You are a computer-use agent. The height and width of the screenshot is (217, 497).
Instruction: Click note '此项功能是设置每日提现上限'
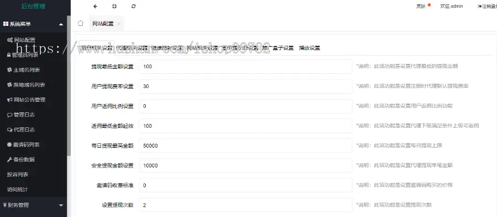click(408, 146)
